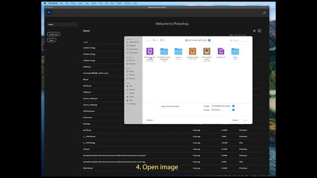This screenshot has height=178, width=317.
Task: Click the Back arrow in the dialog toolbar
Action: [x=147, y=41]
